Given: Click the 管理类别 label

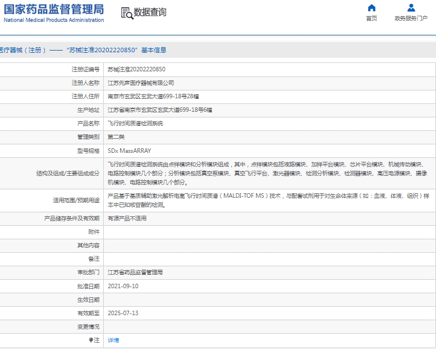Looking at the screenshot, I should click(x=88, y=137).
